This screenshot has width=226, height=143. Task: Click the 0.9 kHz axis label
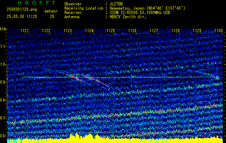3,82
